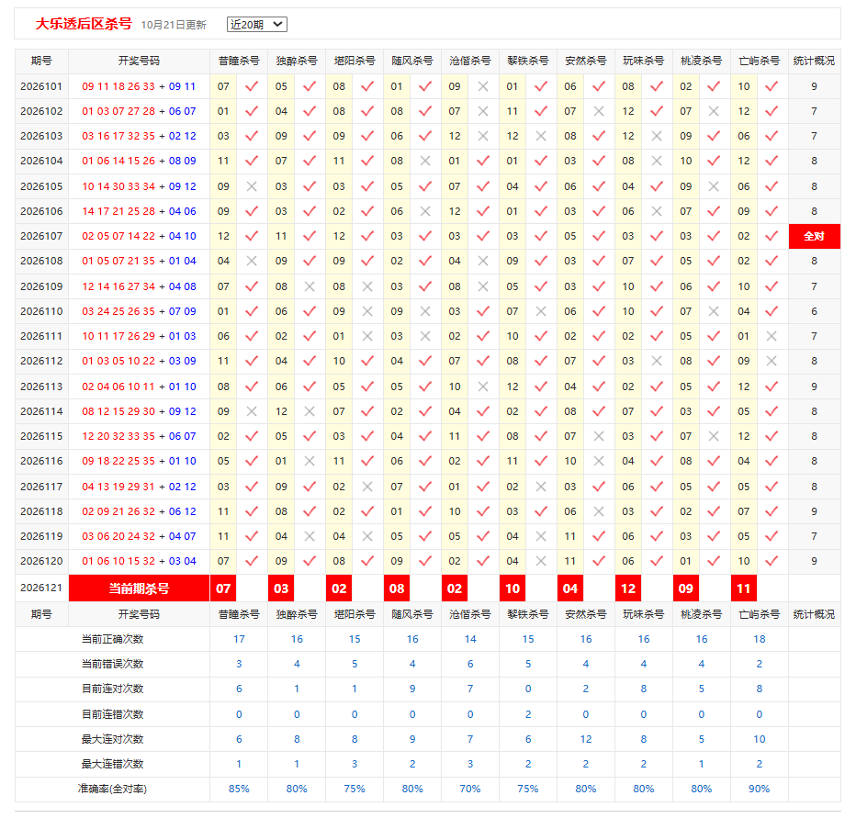Screen dimensions: 845x818
Task: Click the 90% accuracy value
Action: click(x=759, y=789)
